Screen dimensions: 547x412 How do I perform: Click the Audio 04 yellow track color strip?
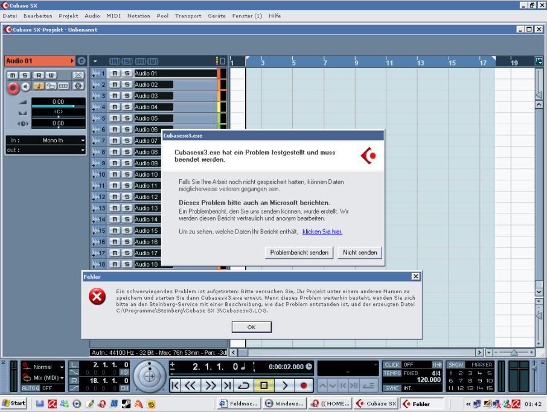219,107
